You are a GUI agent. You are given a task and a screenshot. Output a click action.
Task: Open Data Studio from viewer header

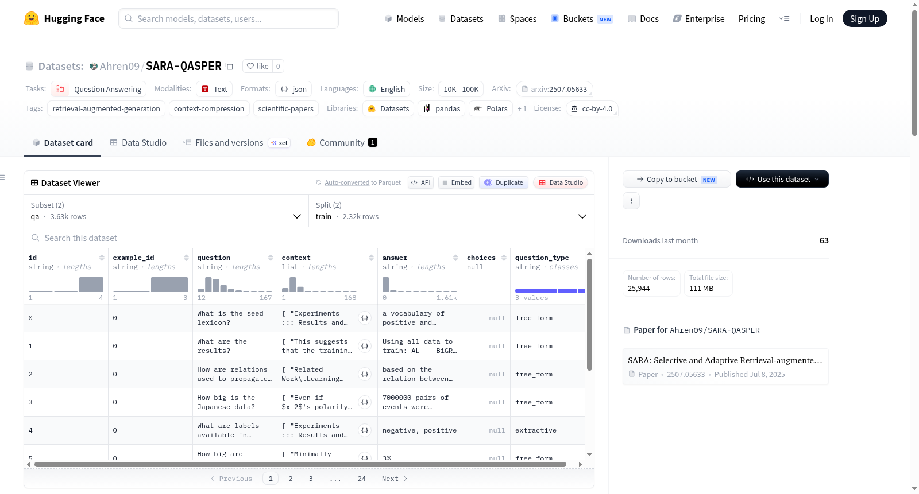tap(561, 182)
